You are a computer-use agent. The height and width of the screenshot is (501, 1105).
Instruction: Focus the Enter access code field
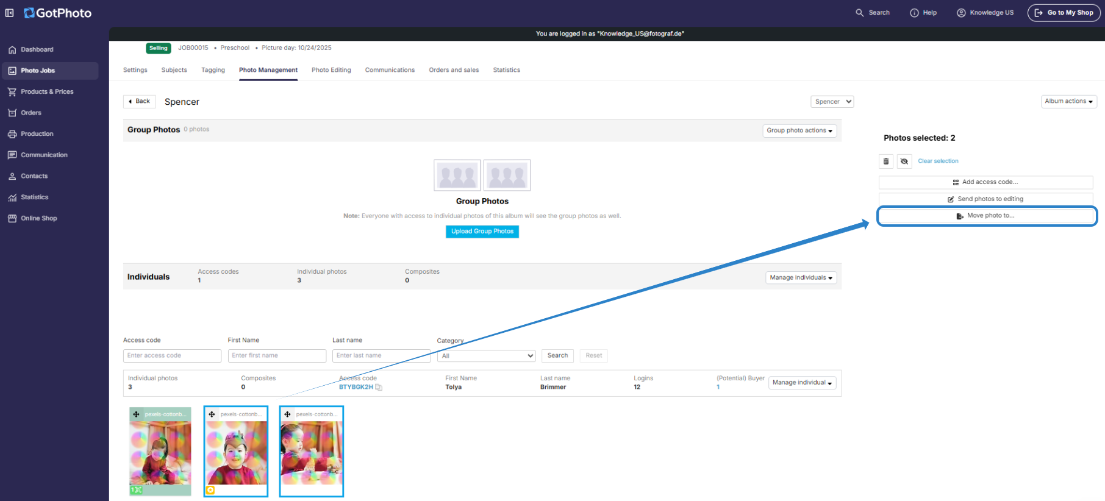(172, 356)
